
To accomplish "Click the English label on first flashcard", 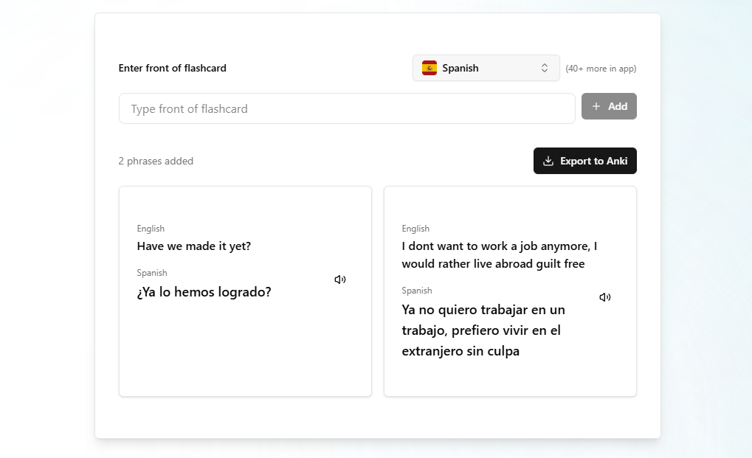I will click(x=151, y=229).
